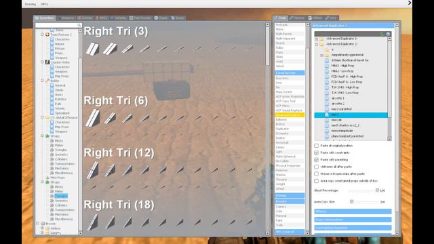Spawn the first Right Tri (12) prop

(92, 170)
